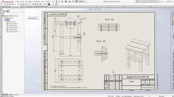Viewport: 174px width, 97px height.
Task: Click the Open file folder icon
Action: [x=62, y=1]
